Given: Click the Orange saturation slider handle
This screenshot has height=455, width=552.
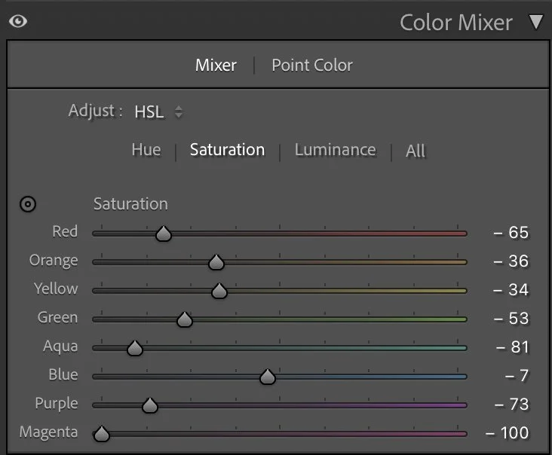Looking at the screenshot, I should point(216,262).
